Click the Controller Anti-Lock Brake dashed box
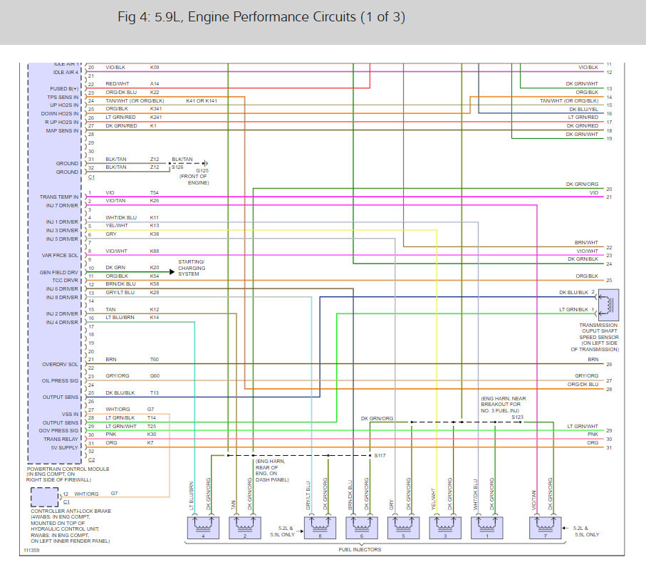 44,497
